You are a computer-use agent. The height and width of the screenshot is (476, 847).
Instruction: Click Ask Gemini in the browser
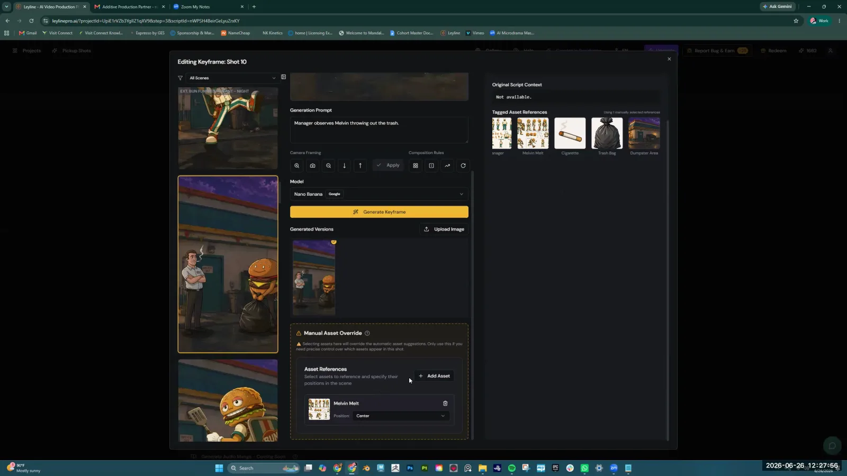pyautogui.click(x=778, y=6)
